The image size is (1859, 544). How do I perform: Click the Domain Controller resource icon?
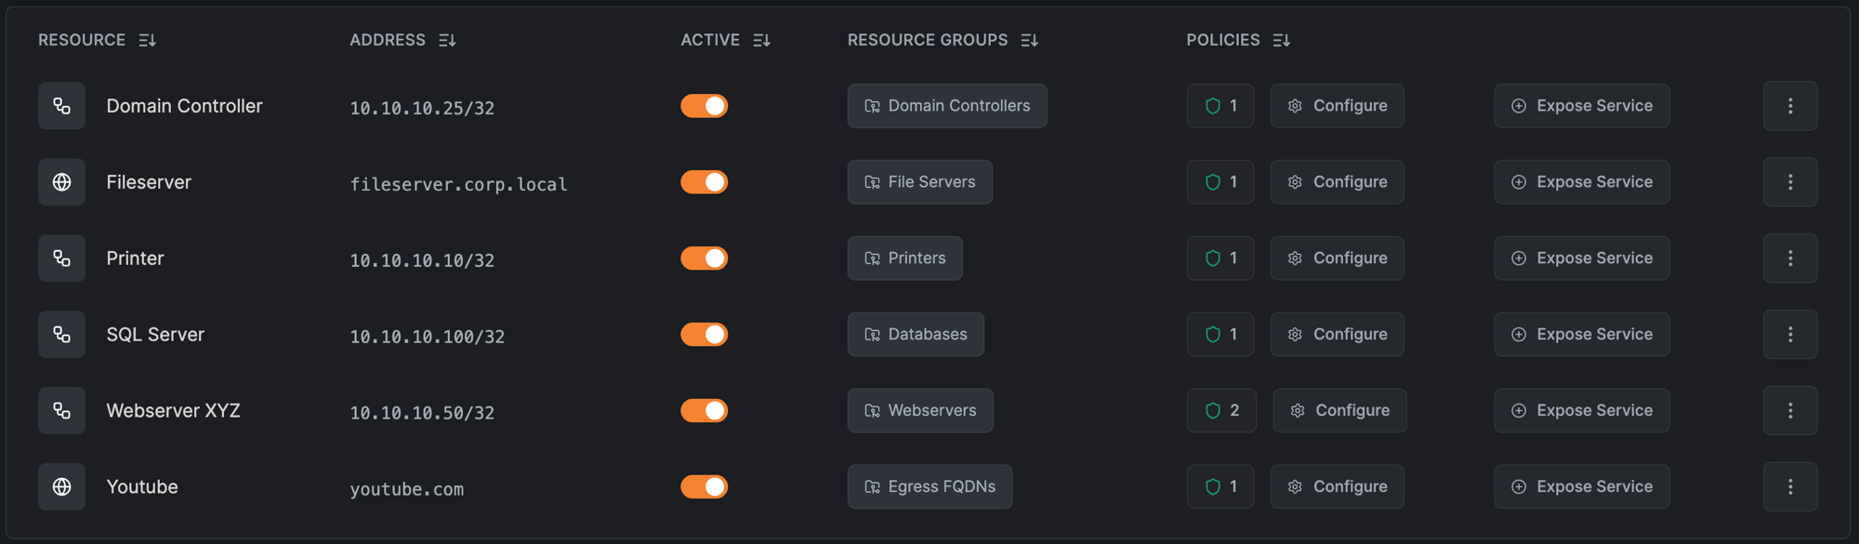coord(61,106)
